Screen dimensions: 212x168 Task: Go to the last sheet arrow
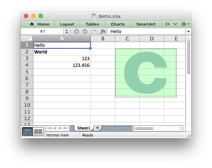[x=66, y=128]
